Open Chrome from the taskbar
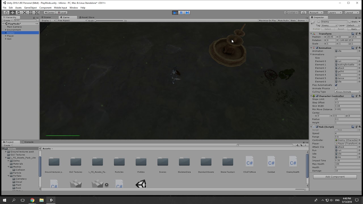This screenshot has height=204, width=363. click(x=32, y=200)
